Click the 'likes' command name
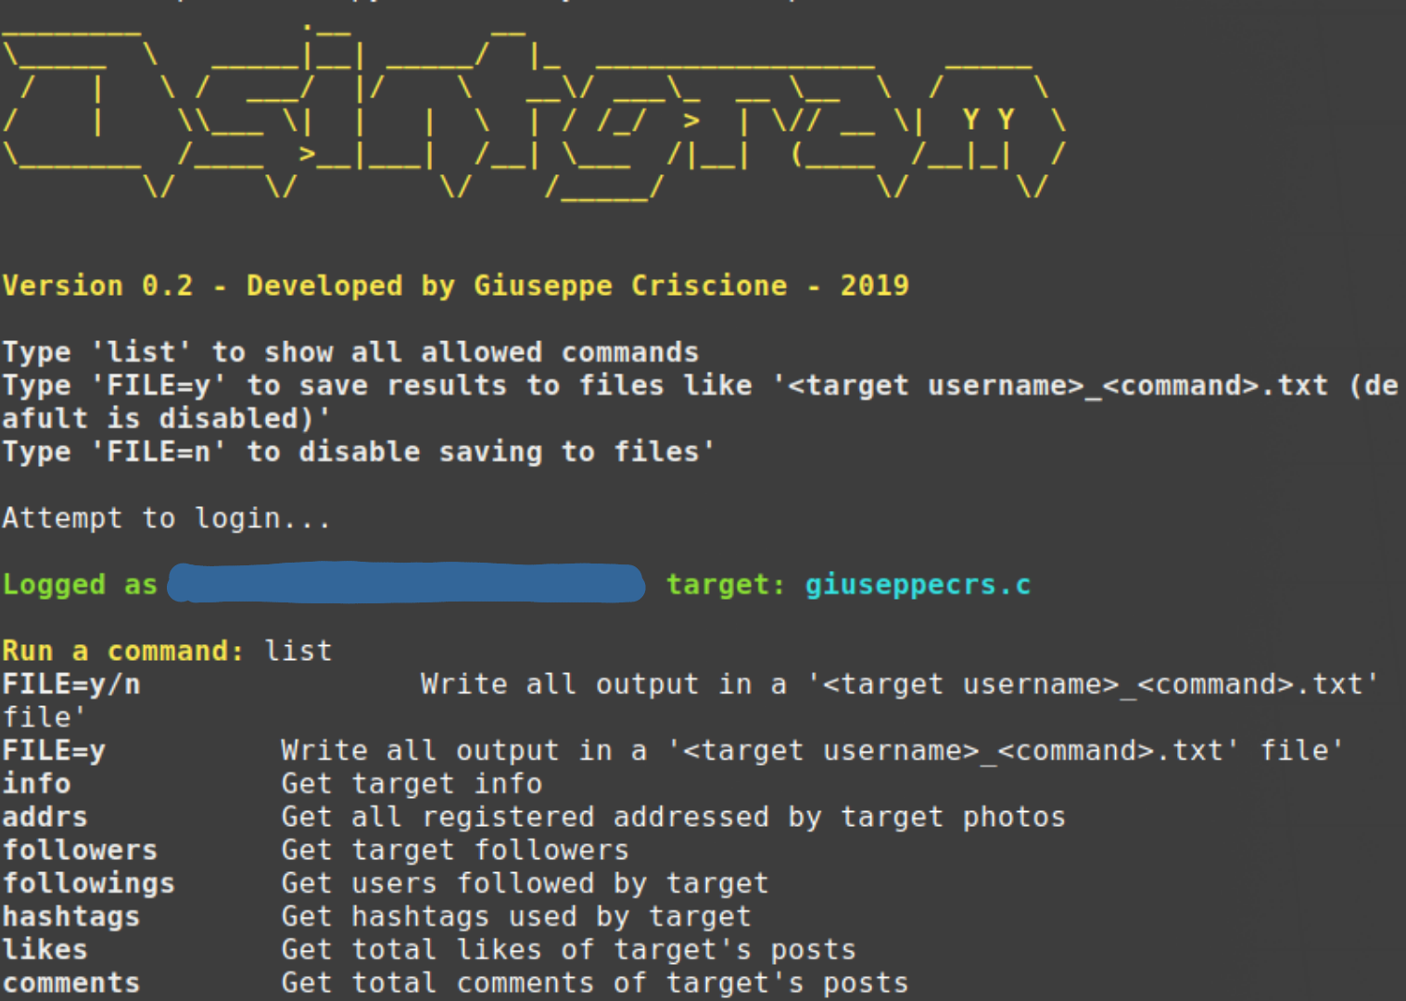 (x=44, y=950)
